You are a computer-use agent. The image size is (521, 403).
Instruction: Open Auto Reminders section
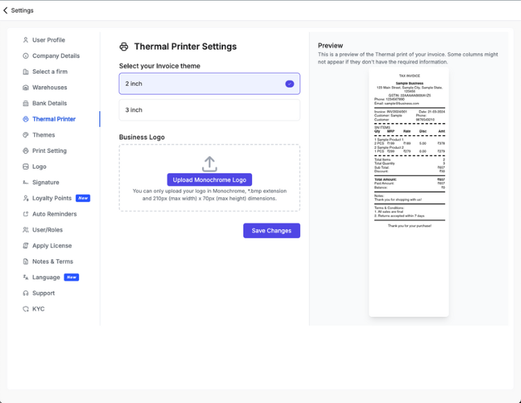click(x=54, y=214)
